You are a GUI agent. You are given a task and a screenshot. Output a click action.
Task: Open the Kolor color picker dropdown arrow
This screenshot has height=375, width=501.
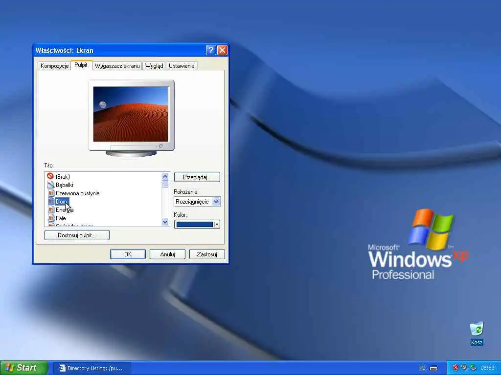217,224
